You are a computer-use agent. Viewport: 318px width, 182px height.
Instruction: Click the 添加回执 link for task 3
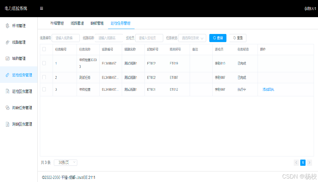point(269,90)
